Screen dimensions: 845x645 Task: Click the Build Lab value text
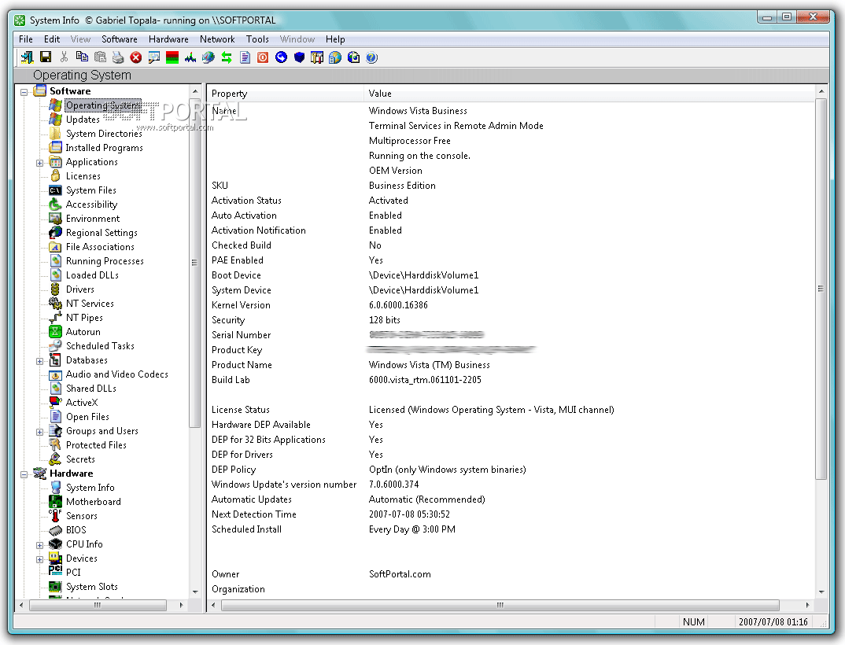[x=425, y=380]
